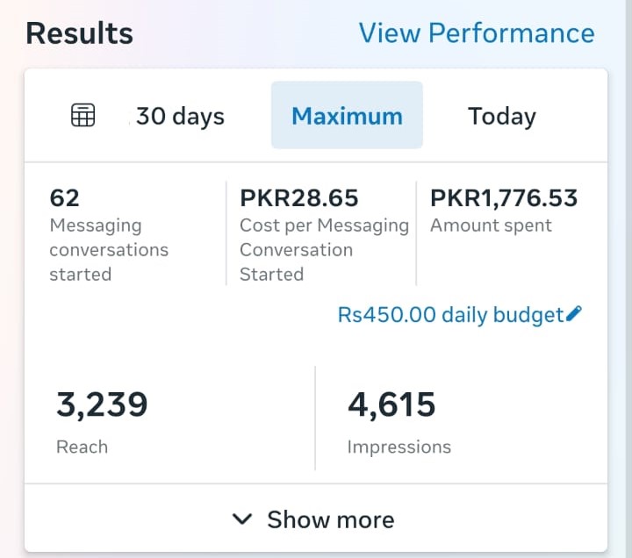Select the Cost per Messaging Conversation Started label
632x558 pixels.
[324, 250]
